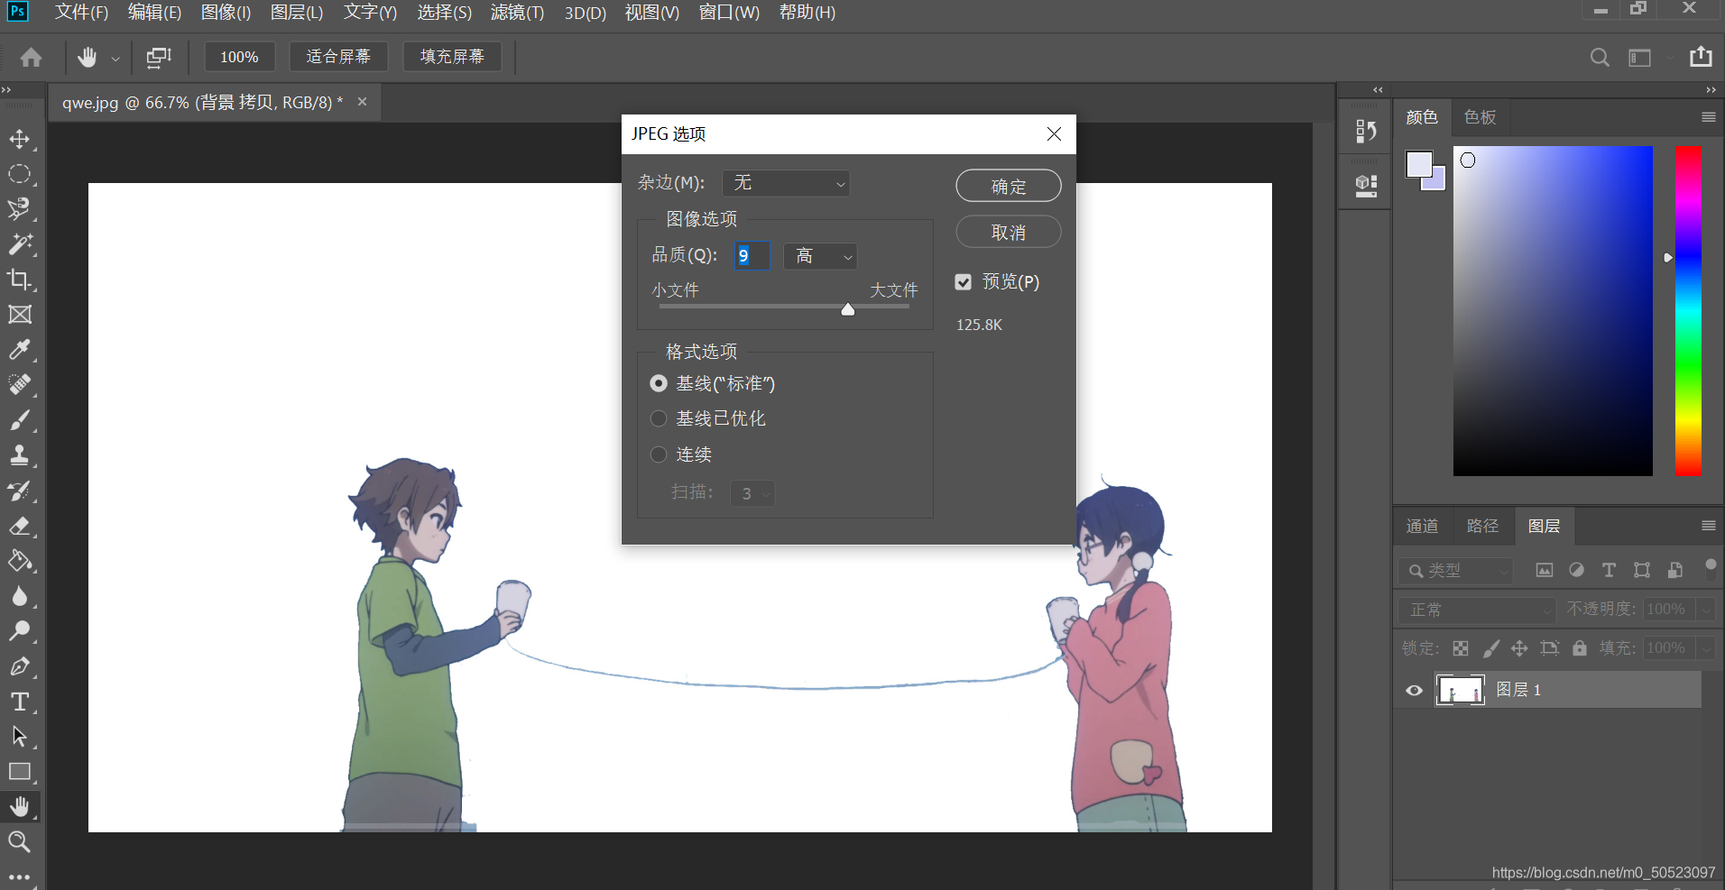The image size is (1725, 890).
Task: Select Baseline Optimized format option
Action: coord(659,418)
